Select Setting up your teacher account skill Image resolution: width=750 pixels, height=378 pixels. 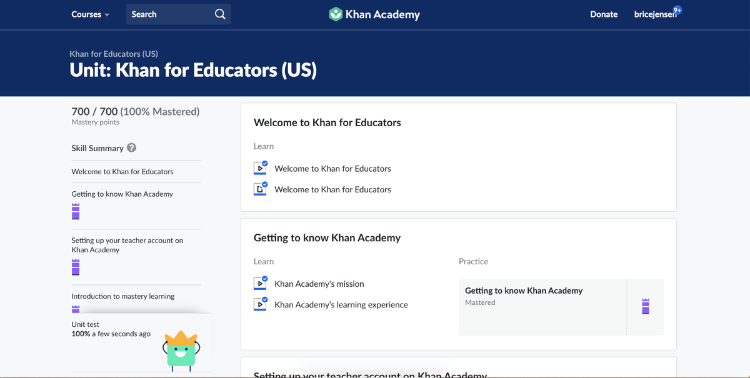click(x=127, y=245)
